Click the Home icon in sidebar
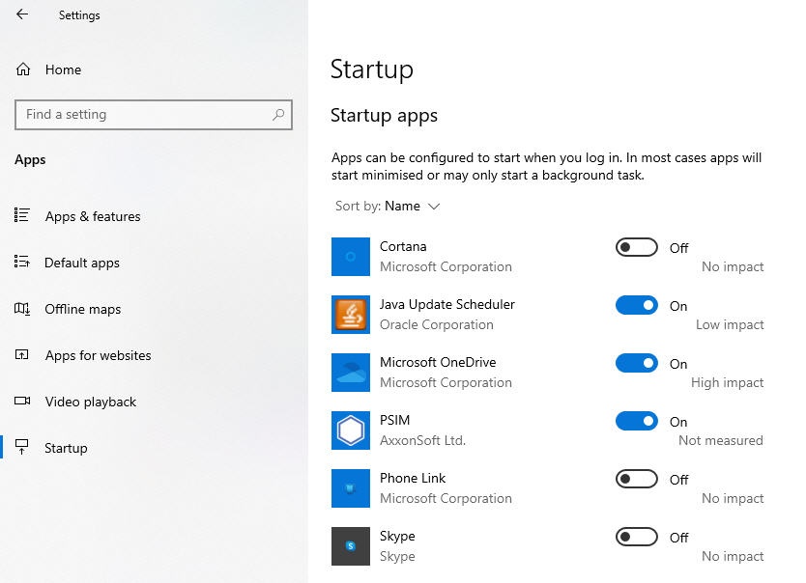806x583 pixels. pos(23,69)
